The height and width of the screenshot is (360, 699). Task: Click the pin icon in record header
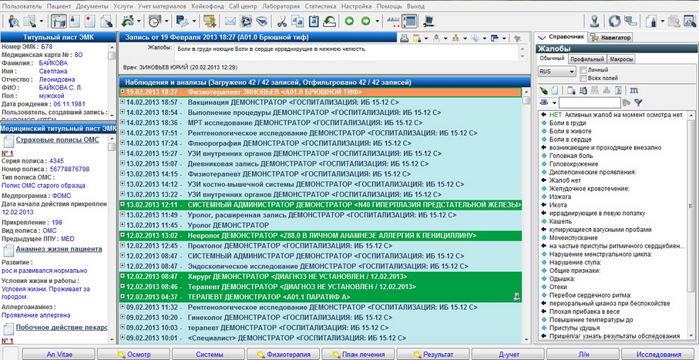click(x=517, y=39)
